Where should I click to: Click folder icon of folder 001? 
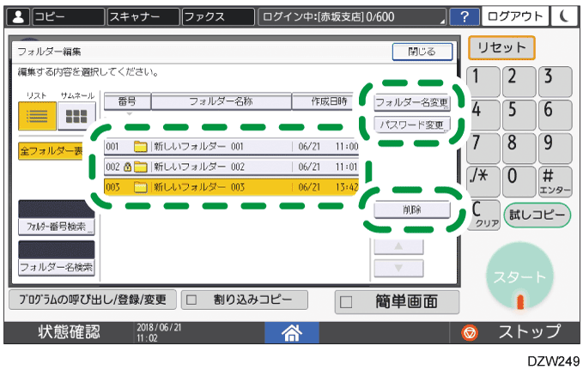(141, 147)
